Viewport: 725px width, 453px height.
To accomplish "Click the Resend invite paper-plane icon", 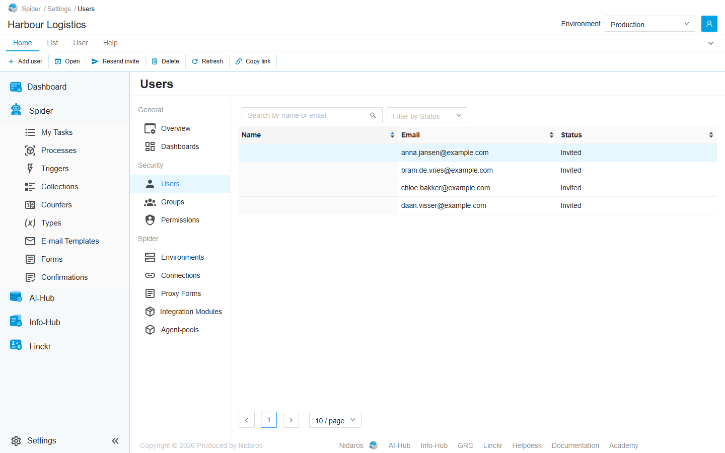I will coord(95,61).
